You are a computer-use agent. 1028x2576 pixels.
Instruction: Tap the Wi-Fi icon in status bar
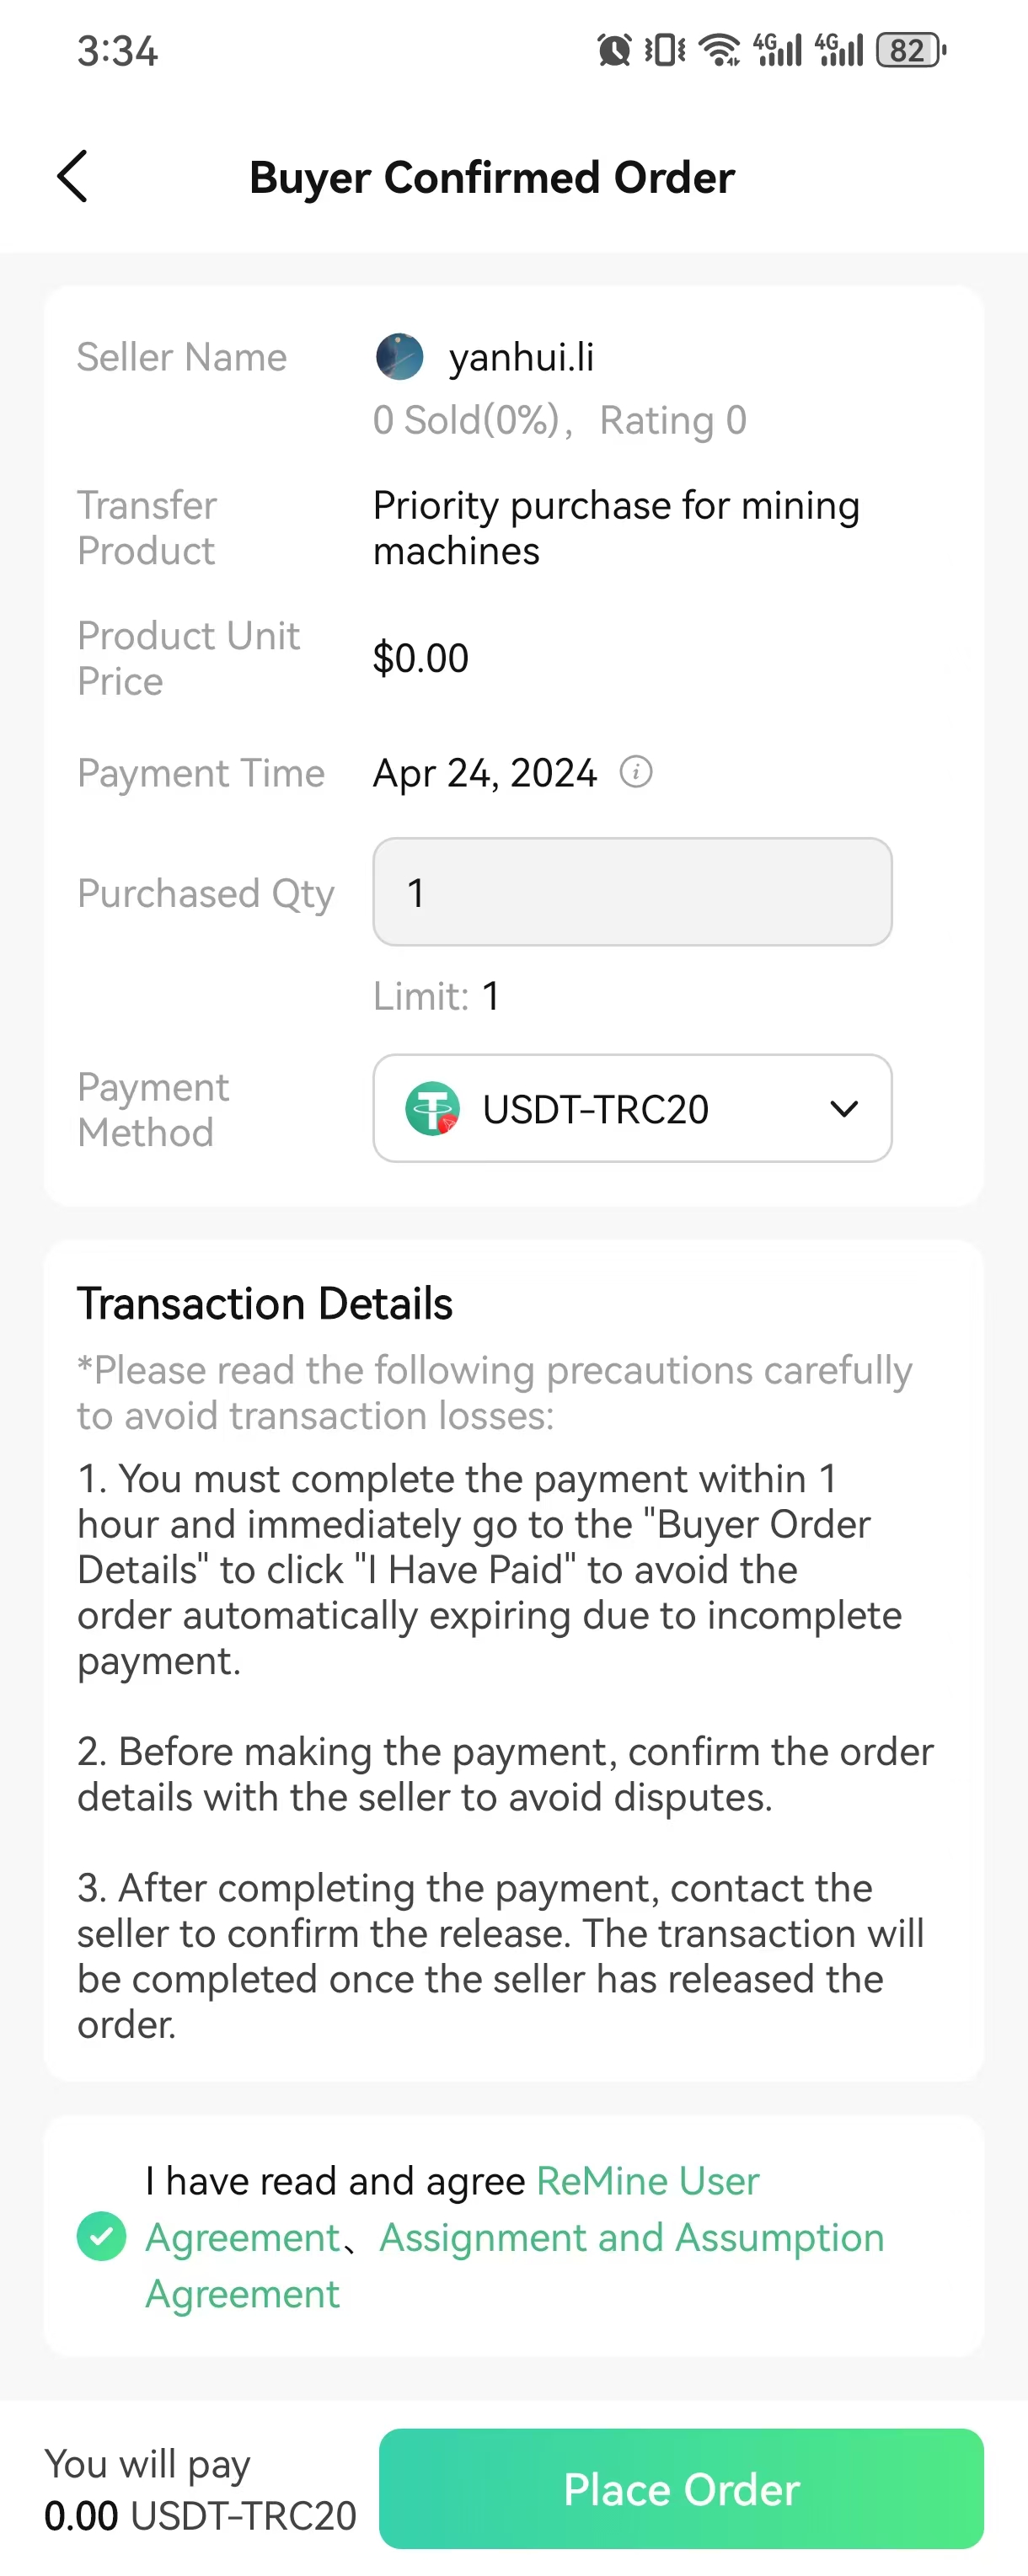pyautogui.click(x=720, y=49)
